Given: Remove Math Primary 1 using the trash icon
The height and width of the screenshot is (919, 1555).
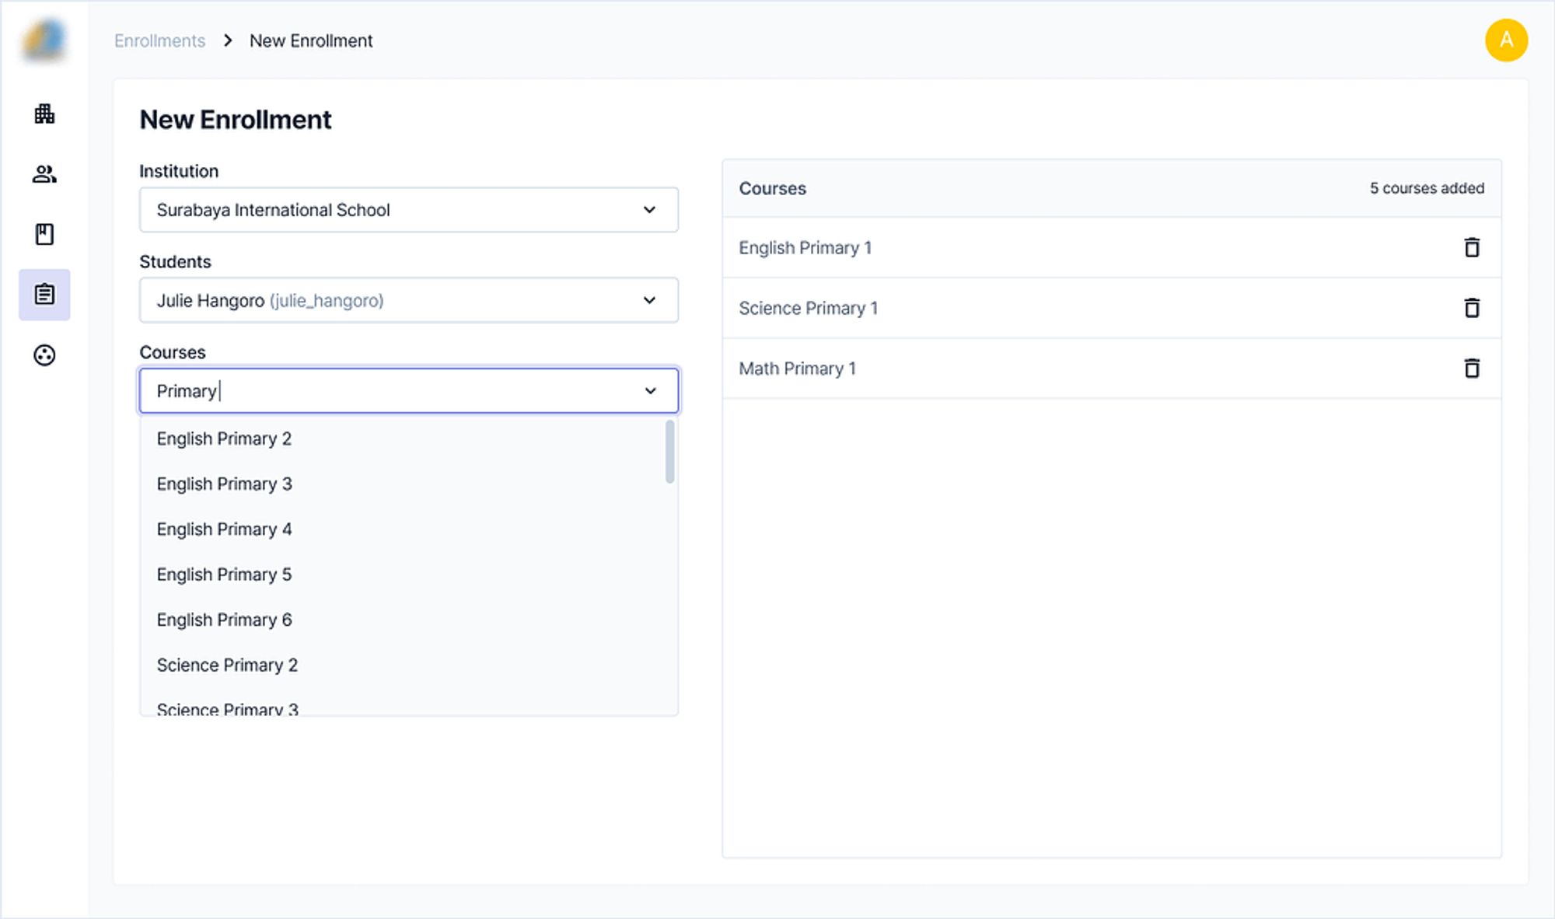Looking at the screenshot, I should coord(1472,368).
